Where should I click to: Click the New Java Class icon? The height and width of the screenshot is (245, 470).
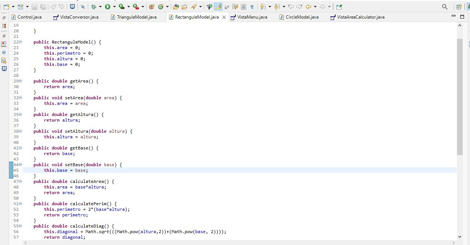[161, 7]
